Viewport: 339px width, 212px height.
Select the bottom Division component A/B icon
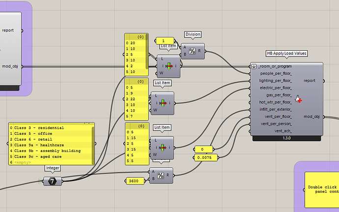[x=161, y=176]
